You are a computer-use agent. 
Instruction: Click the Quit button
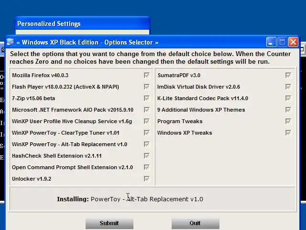(x=196, y=223)
